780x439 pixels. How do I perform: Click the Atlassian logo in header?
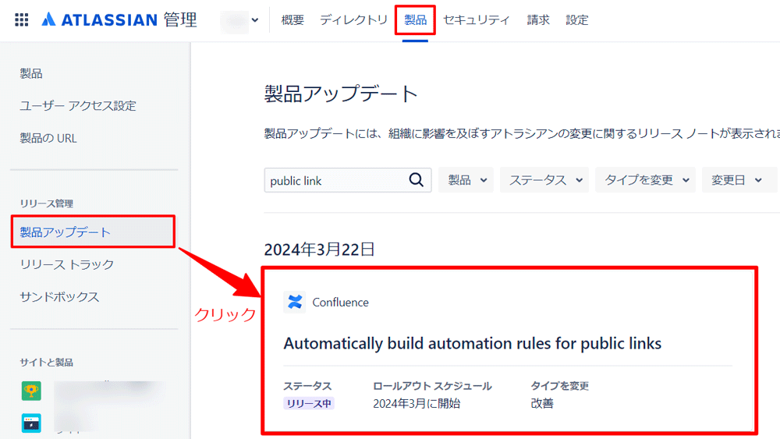[48, 20]
